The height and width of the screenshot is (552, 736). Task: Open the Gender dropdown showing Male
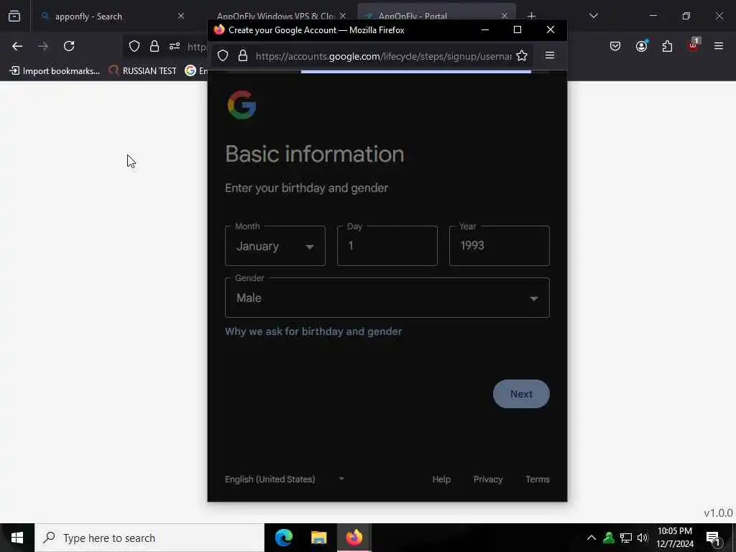387,298
